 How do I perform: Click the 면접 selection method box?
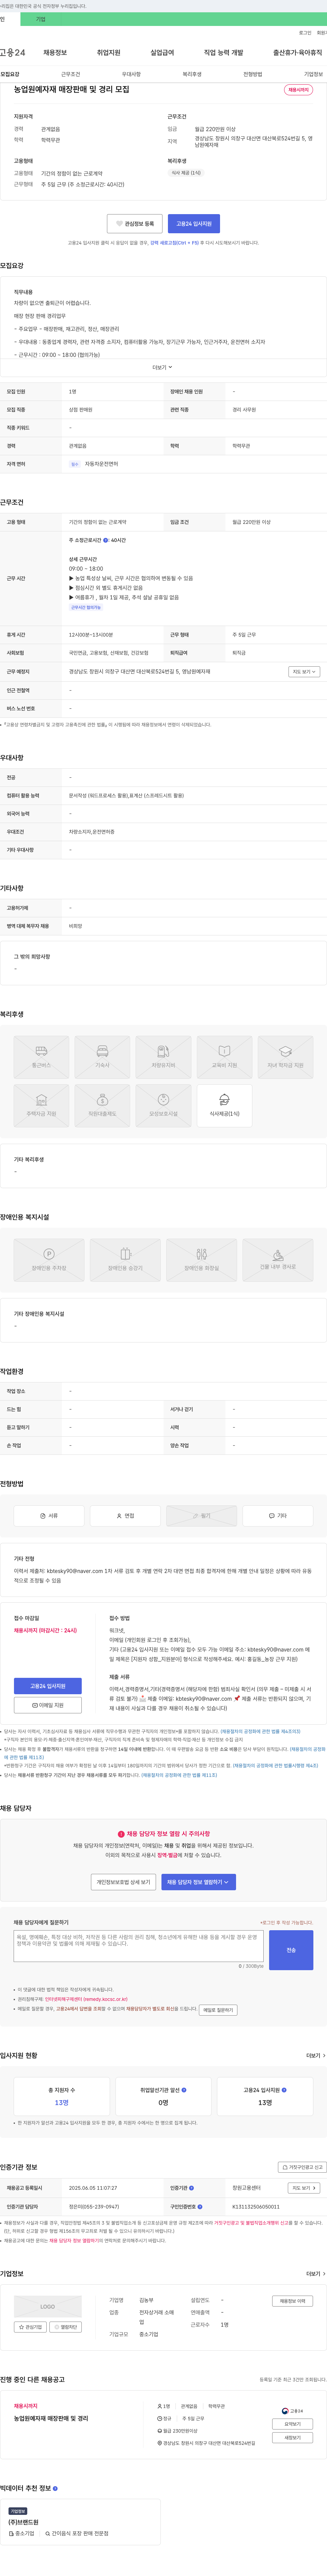pyautogui.click(x=125, y=1516)
